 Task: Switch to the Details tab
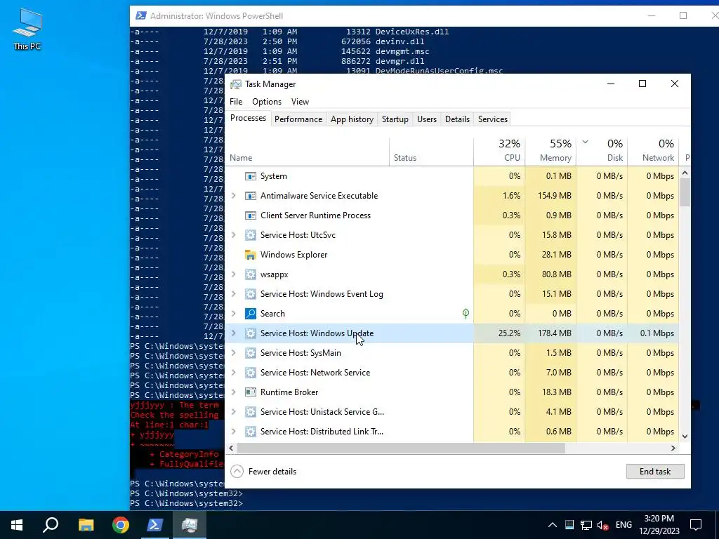[x=457, y=119]
